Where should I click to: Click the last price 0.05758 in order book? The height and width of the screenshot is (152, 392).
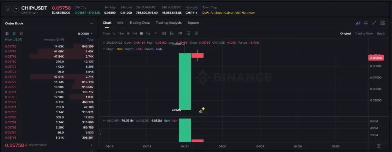click(x=14, y=145)
